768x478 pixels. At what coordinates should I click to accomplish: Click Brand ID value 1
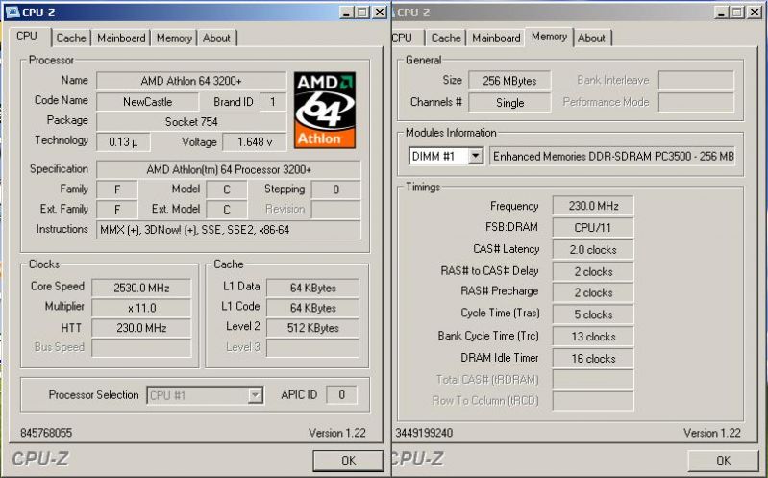(273, 102)
